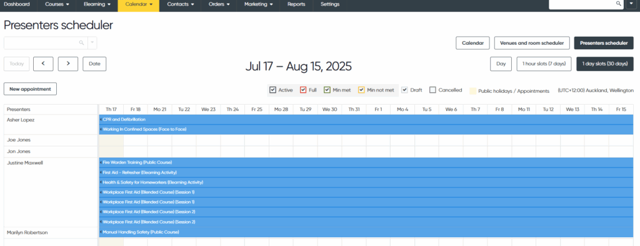Expand the Orders menu
This screenshot has width=640, height=246.
[219, 4]
